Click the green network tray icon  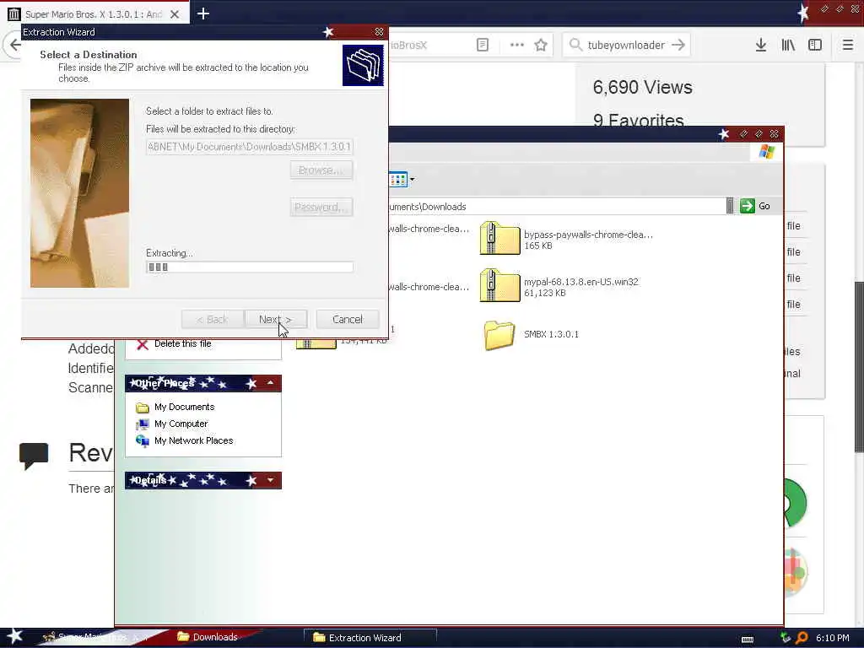(786, 638)
